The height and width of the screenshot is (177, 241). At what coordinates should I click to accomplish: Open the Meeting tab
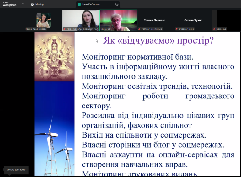pos(37,4)
